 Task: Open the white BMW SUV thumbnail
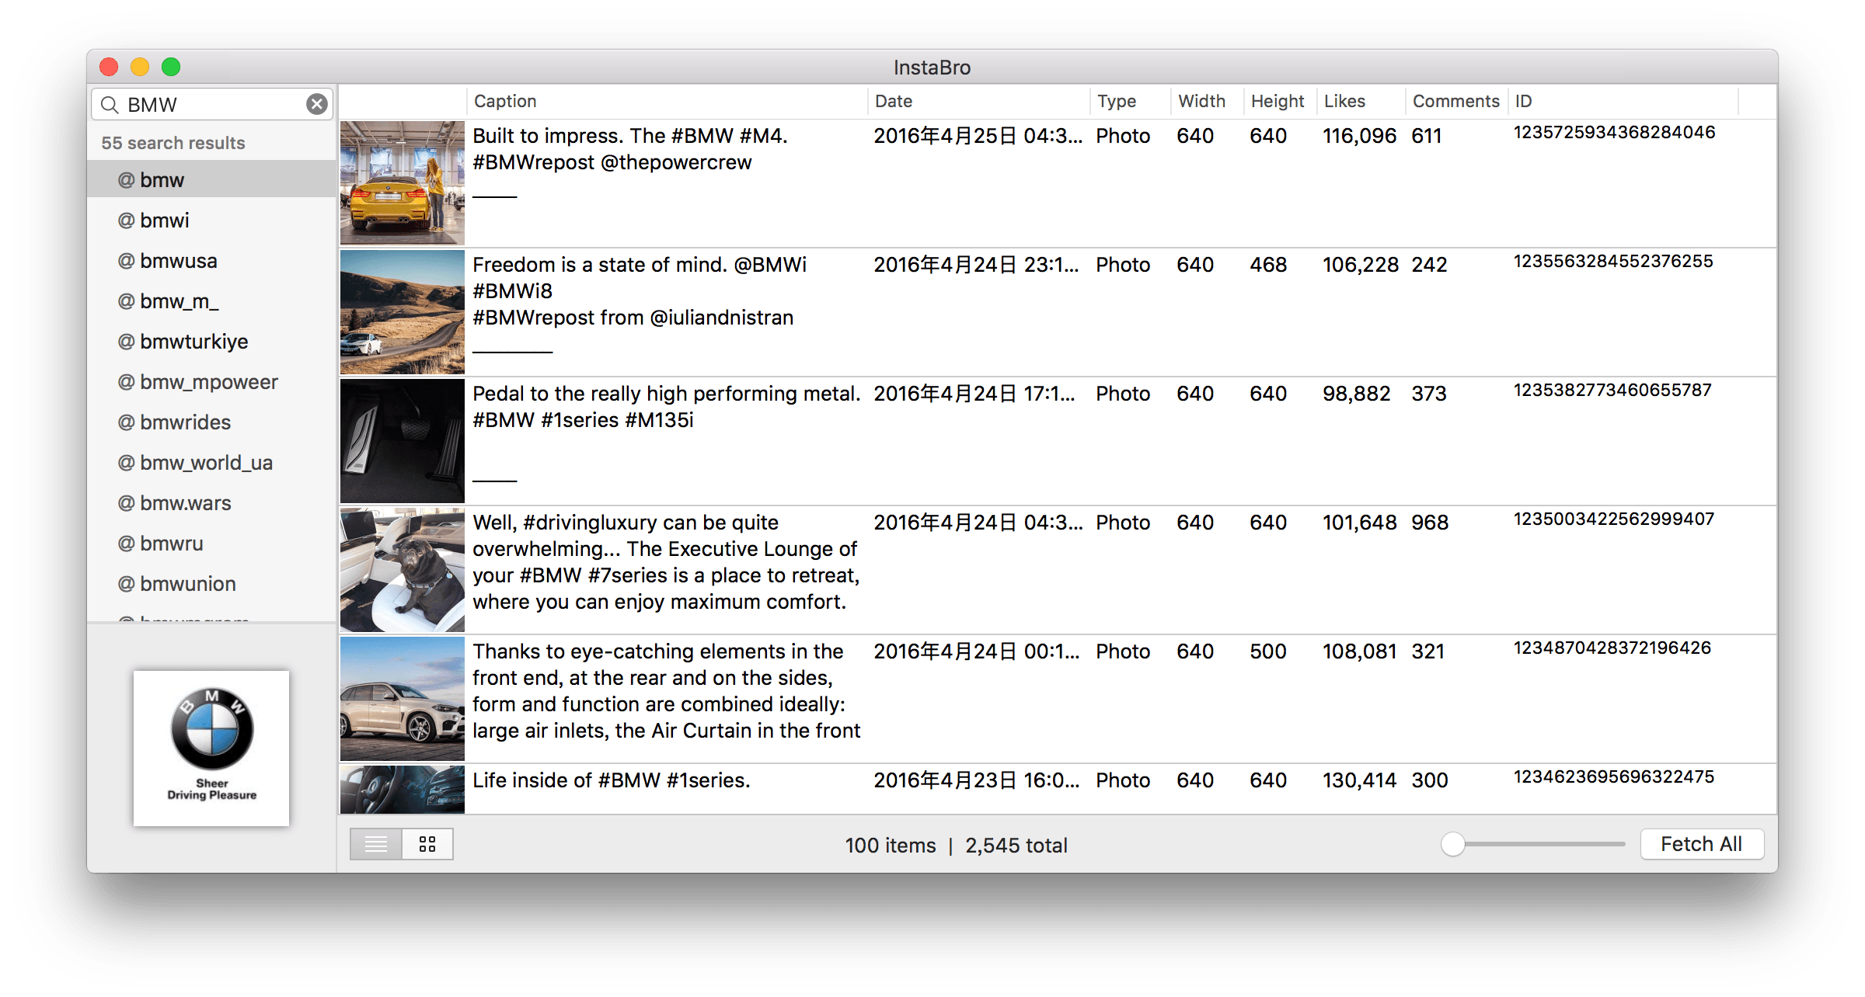click(x=403, y=699)
